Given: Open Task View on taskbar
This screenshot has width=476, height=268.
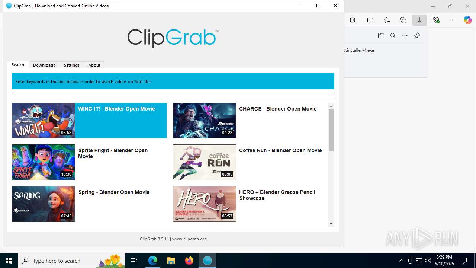Looking at the screenshot, I should 134,261.
